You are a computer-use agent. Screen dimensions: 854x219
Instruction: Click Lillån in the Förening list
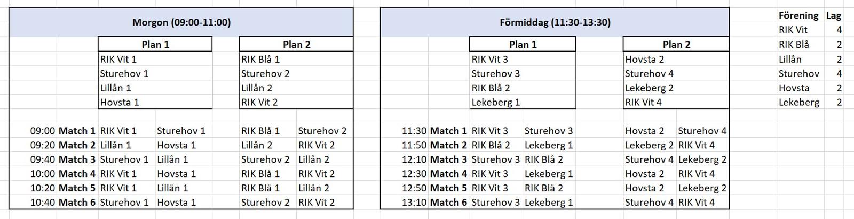tap(790, 59)
